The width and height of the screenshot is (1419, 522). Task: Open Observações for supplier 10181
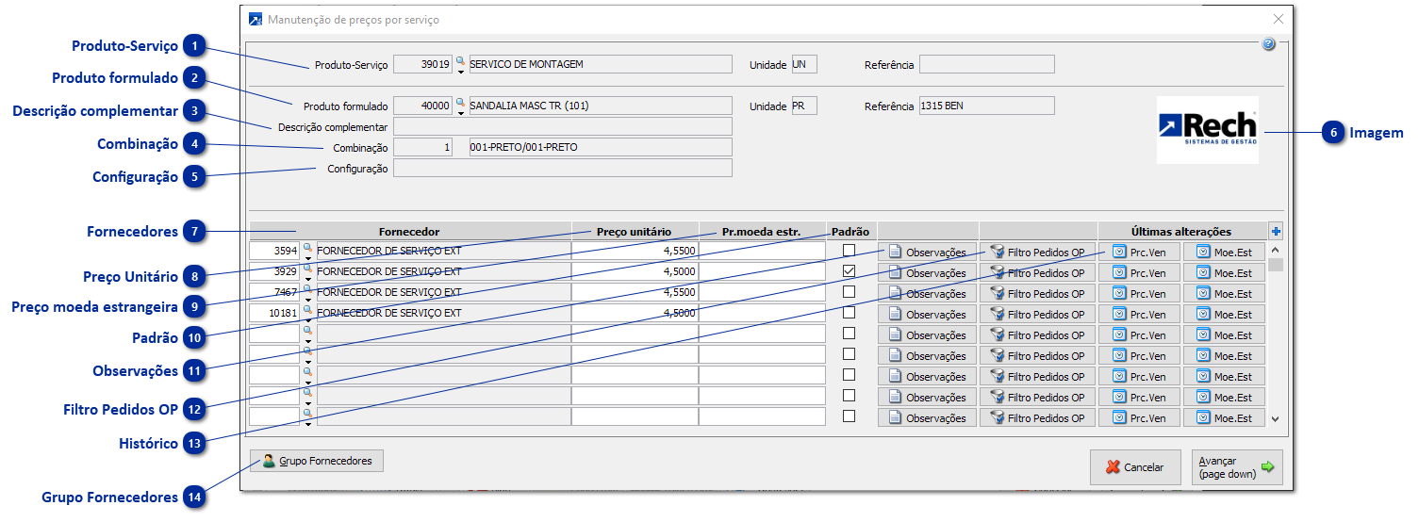[x=927, y=315]
